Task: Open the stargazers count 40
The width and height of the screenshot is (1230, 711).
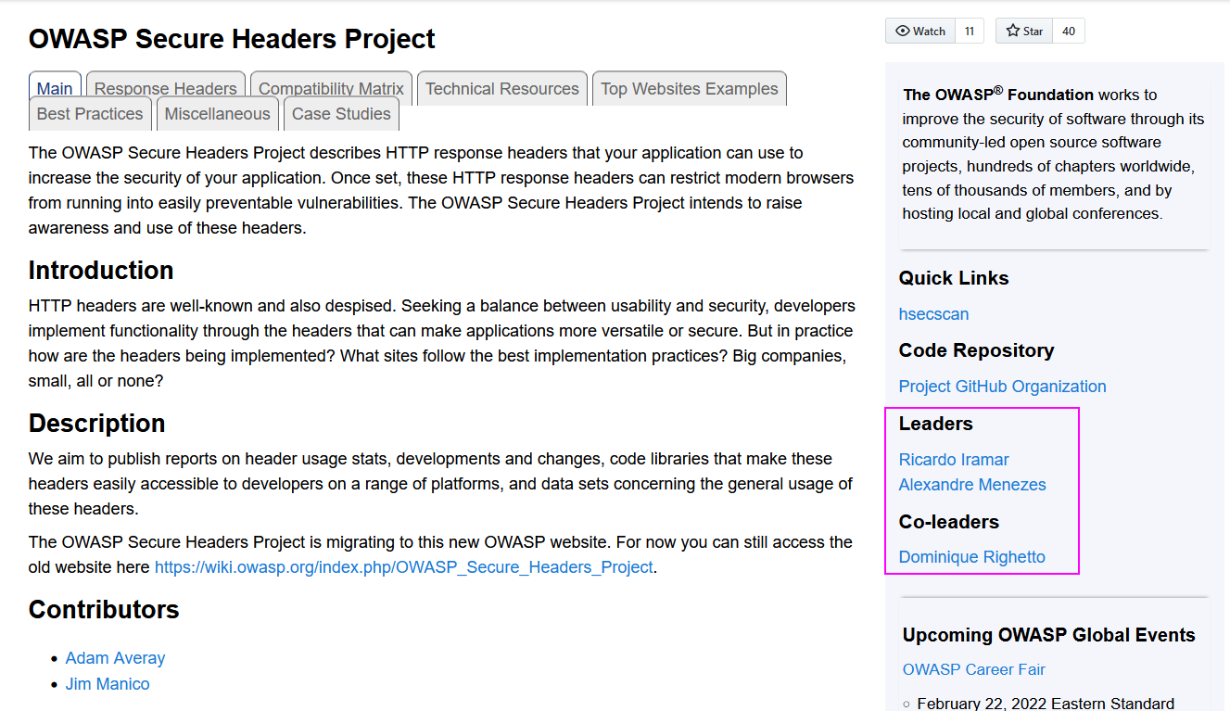Action: point(1069,31)
